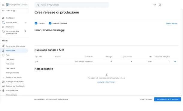
Task: Open Dashboard in the sidebar
Action: [x=10, y=18]
